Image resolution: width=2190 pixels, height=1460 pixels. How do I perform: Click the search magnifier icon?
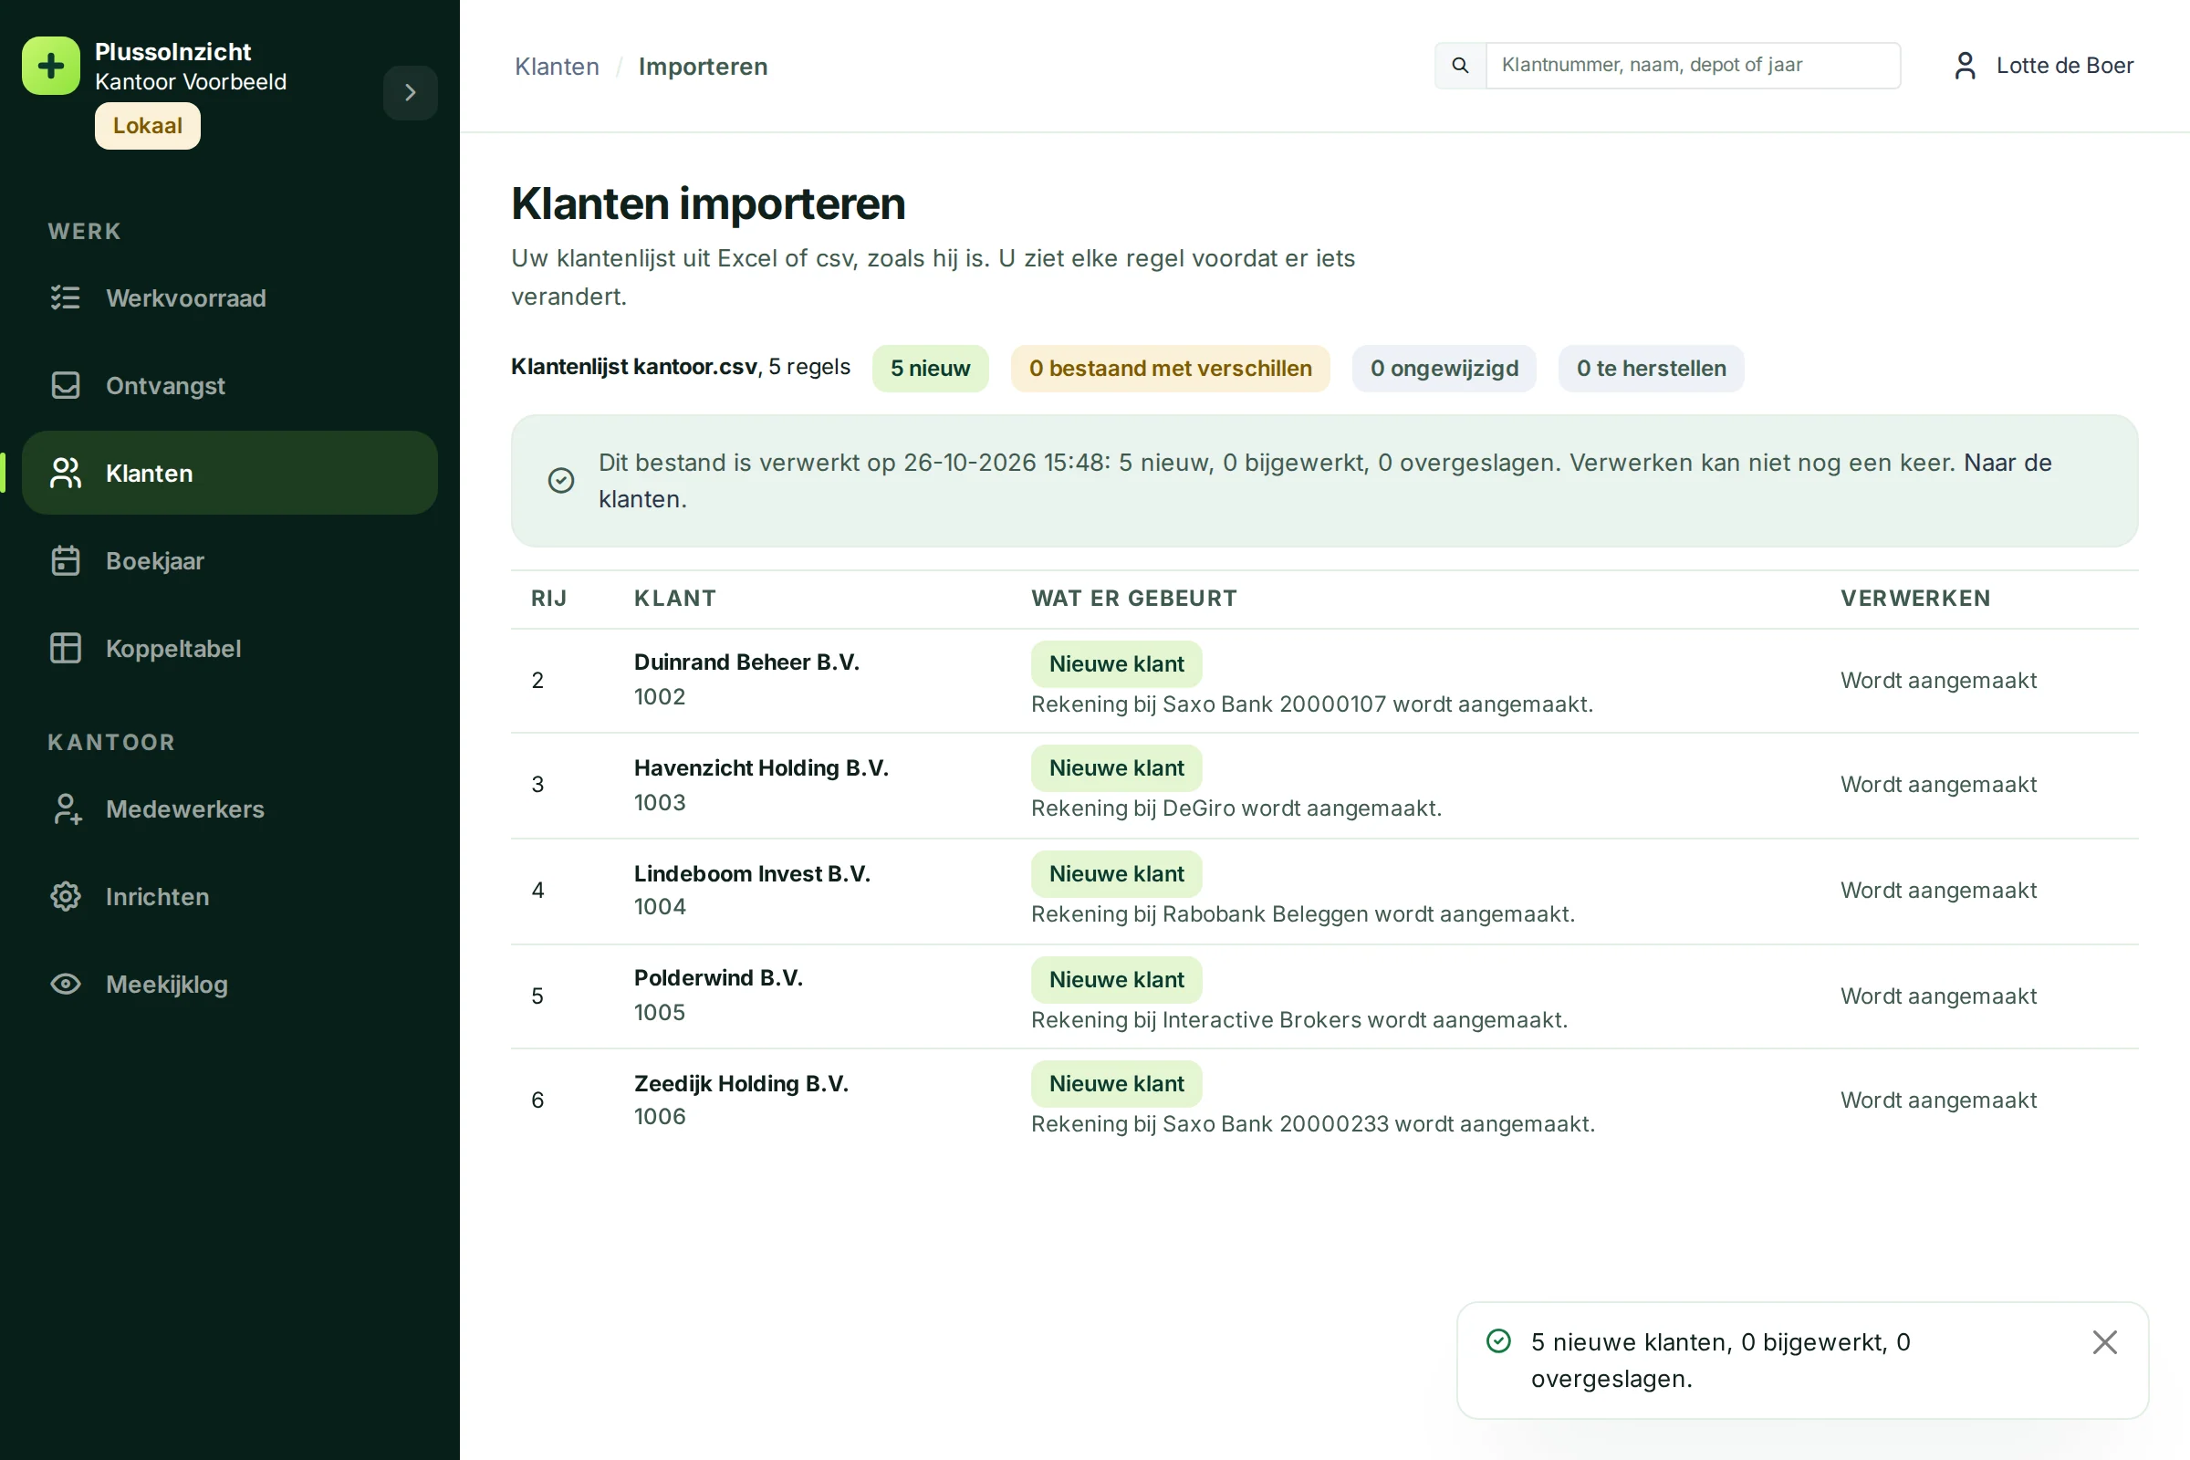pyautogui.click(x=1460, y=65)
